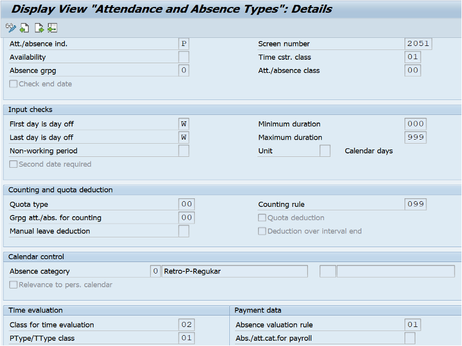
Task: Click the Quota type field
Action: coord(187,204)
